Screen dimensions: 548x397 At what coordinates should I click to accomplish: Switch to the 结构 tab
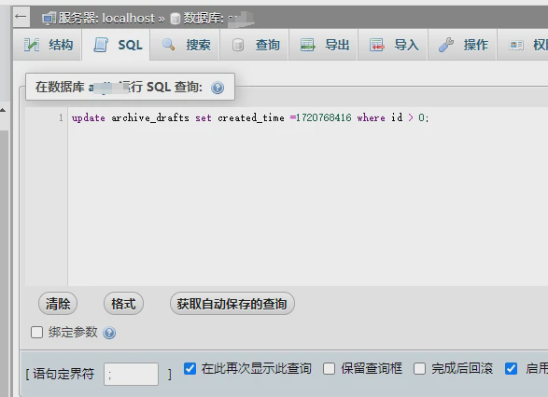[x=48, y=45]
